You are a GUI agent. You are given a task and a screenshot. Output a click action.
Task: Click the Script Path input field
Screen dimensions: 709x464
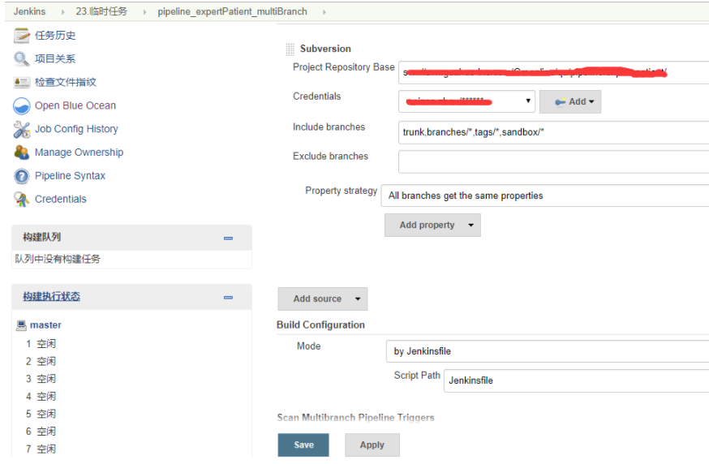[x=576, y=380]
